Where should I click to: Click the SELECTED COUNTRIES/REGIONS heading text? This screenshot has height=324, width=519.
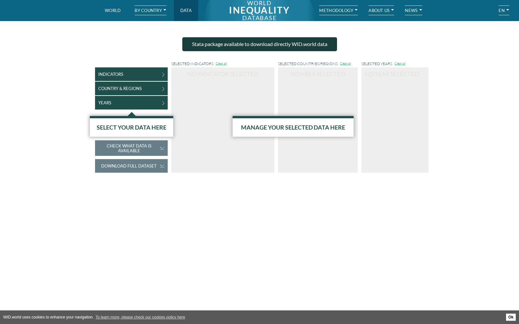point(308,64)
